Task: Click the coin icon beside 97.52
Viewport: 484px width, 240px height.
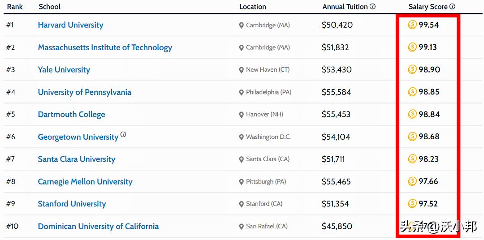Action: [x=412, y=204]
